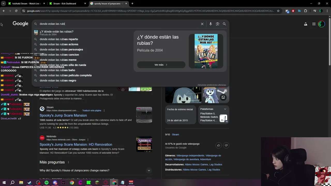Open more options for Nintendo result
This screenshot has height=186, width=331.
coord(88,140)
